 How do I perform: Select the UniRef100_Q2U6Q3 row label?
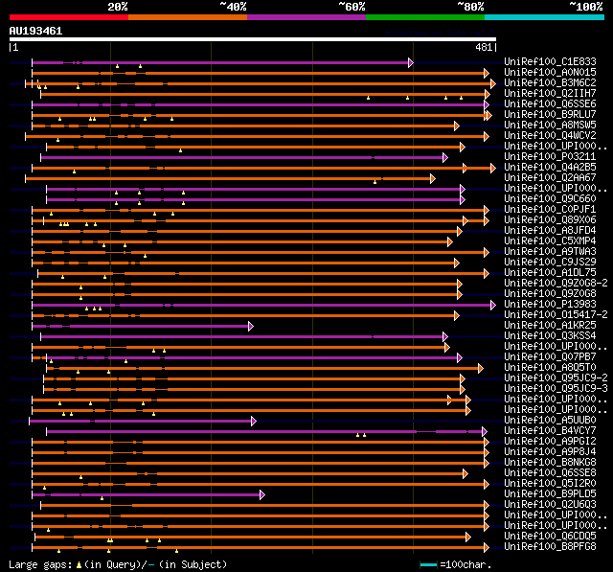coord(550,505)
